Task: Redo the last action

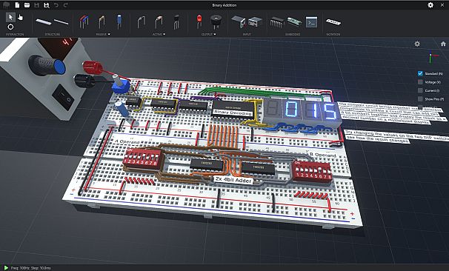Action: [66, 5]
